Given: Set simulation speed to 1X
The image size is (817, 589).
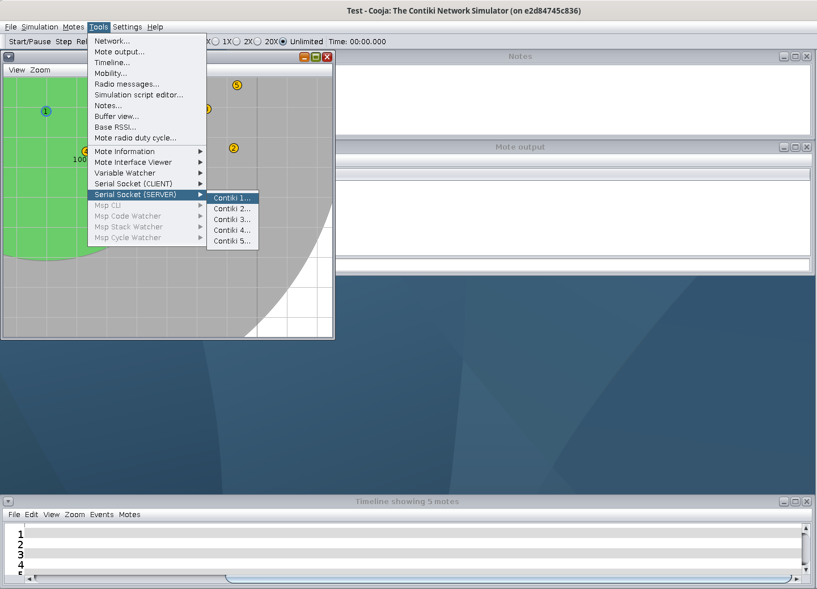Looking at the screenshot, I should click(x=222, y=42).
